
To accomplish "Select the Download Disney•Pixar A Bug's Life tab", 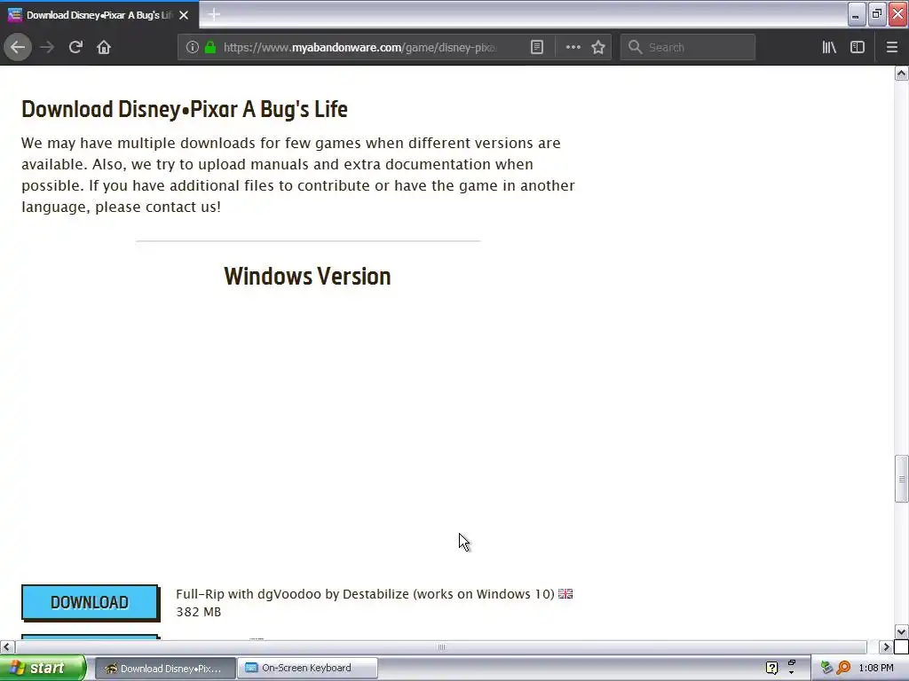I will (x=99, y=15).
